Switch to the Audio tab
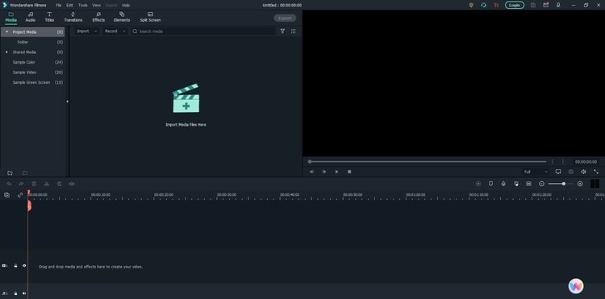Viewport: 605px width, 299px height. (30, 17)
